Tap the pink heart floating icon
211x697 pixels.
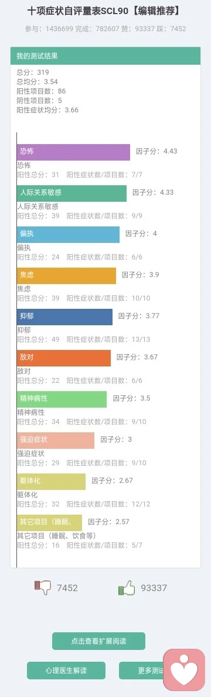[184, 669]
